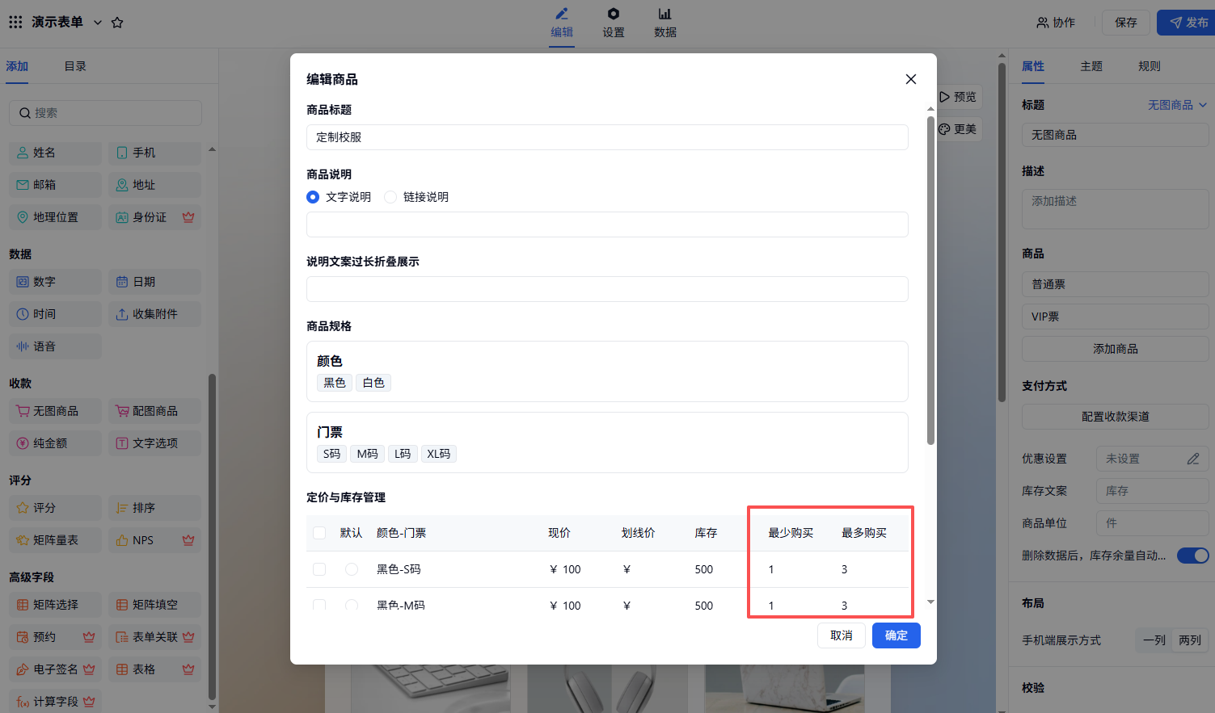Click the 商品标题 input field
The width and height of the screenshot is (1215, 713).
point(606,137)
